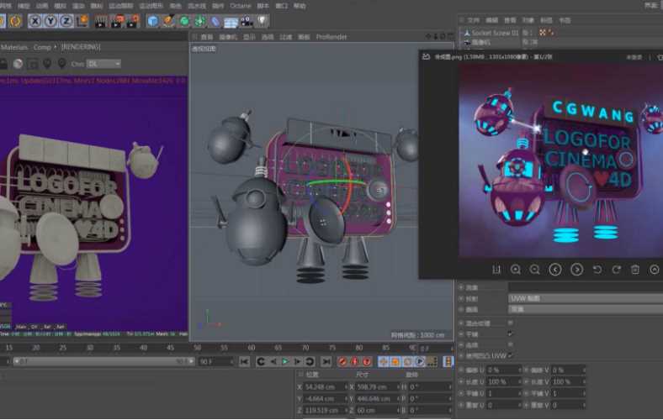
Task: Click the record keyframe button
Action: tap(342, 361)
